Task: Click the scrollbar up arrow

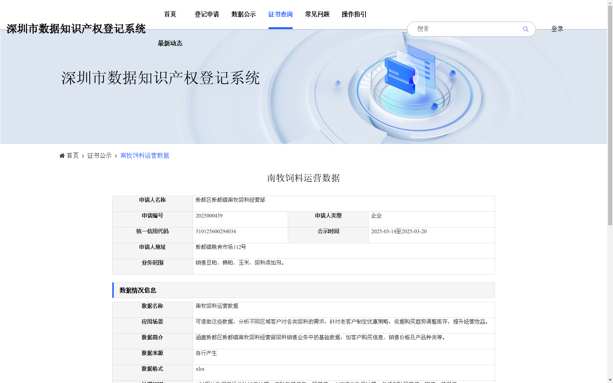Action: pyautogui.click(x=610, y=3)
